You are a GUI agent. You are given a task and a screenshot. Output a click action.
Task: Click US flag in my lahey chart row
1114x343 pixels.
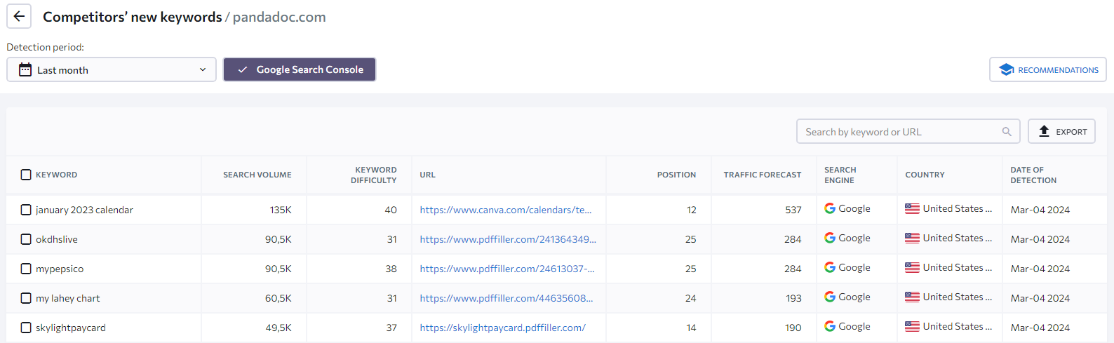pyautogui.click(x=912, y=297)
